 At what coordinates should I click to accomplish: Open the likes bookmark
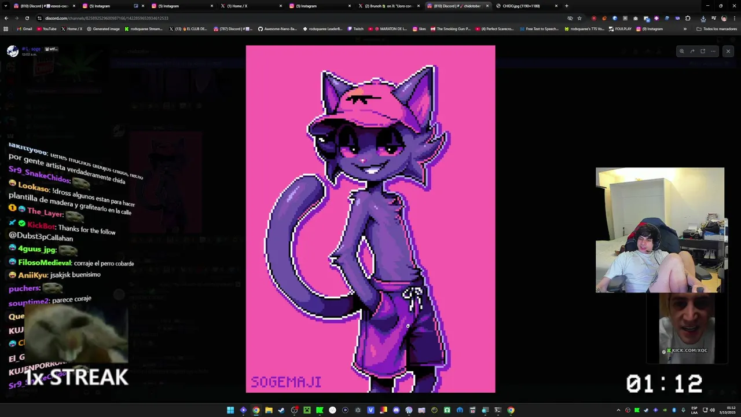coord(420,28)
